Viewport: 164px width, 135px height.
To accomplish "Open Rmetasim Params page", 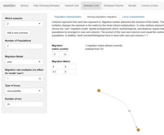I will click(114, 5).
